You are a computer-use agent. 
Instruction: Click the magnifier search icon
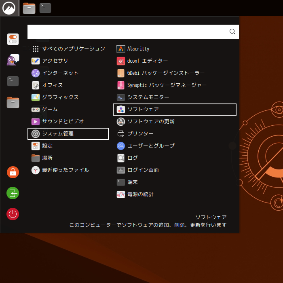pos(232,32)
